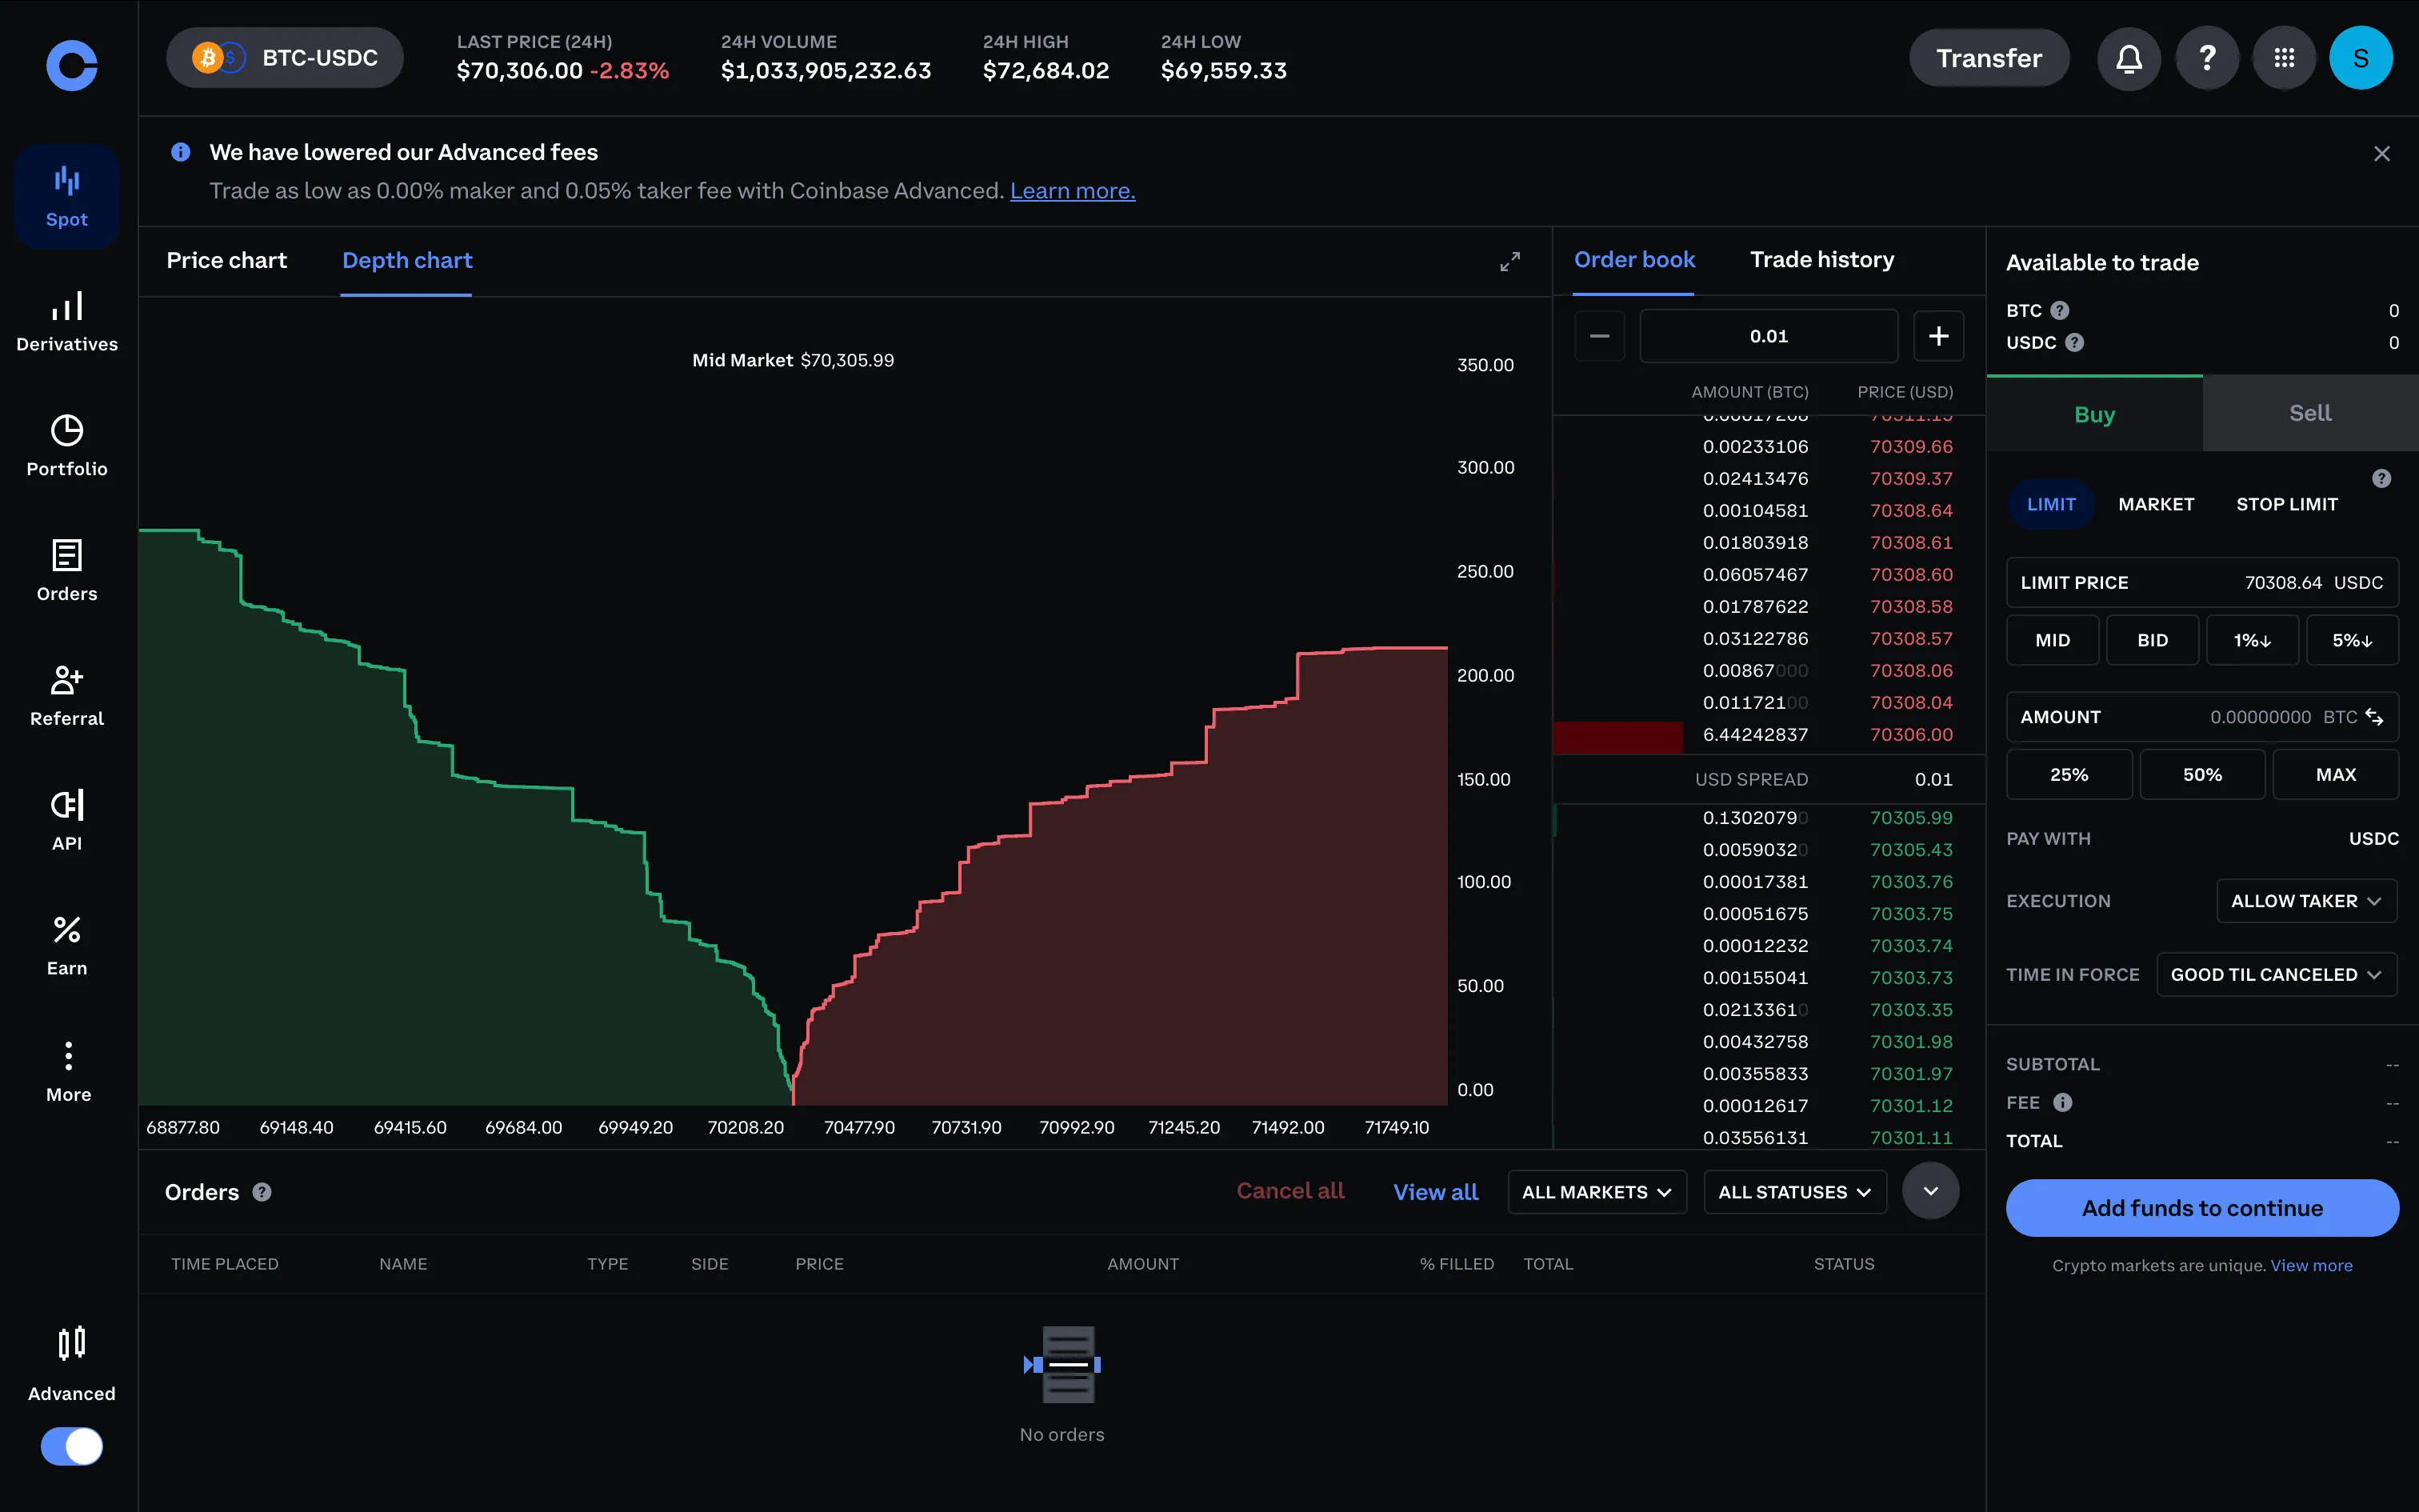Go to Portfolio in sidebar
The height and width of the screenshot is (1512, 2419).
tap(67, 446)
